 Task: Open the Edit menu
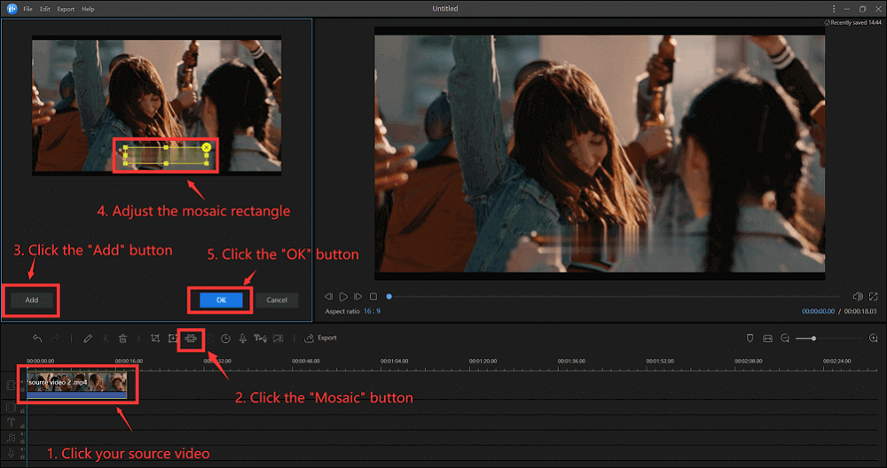45,9
